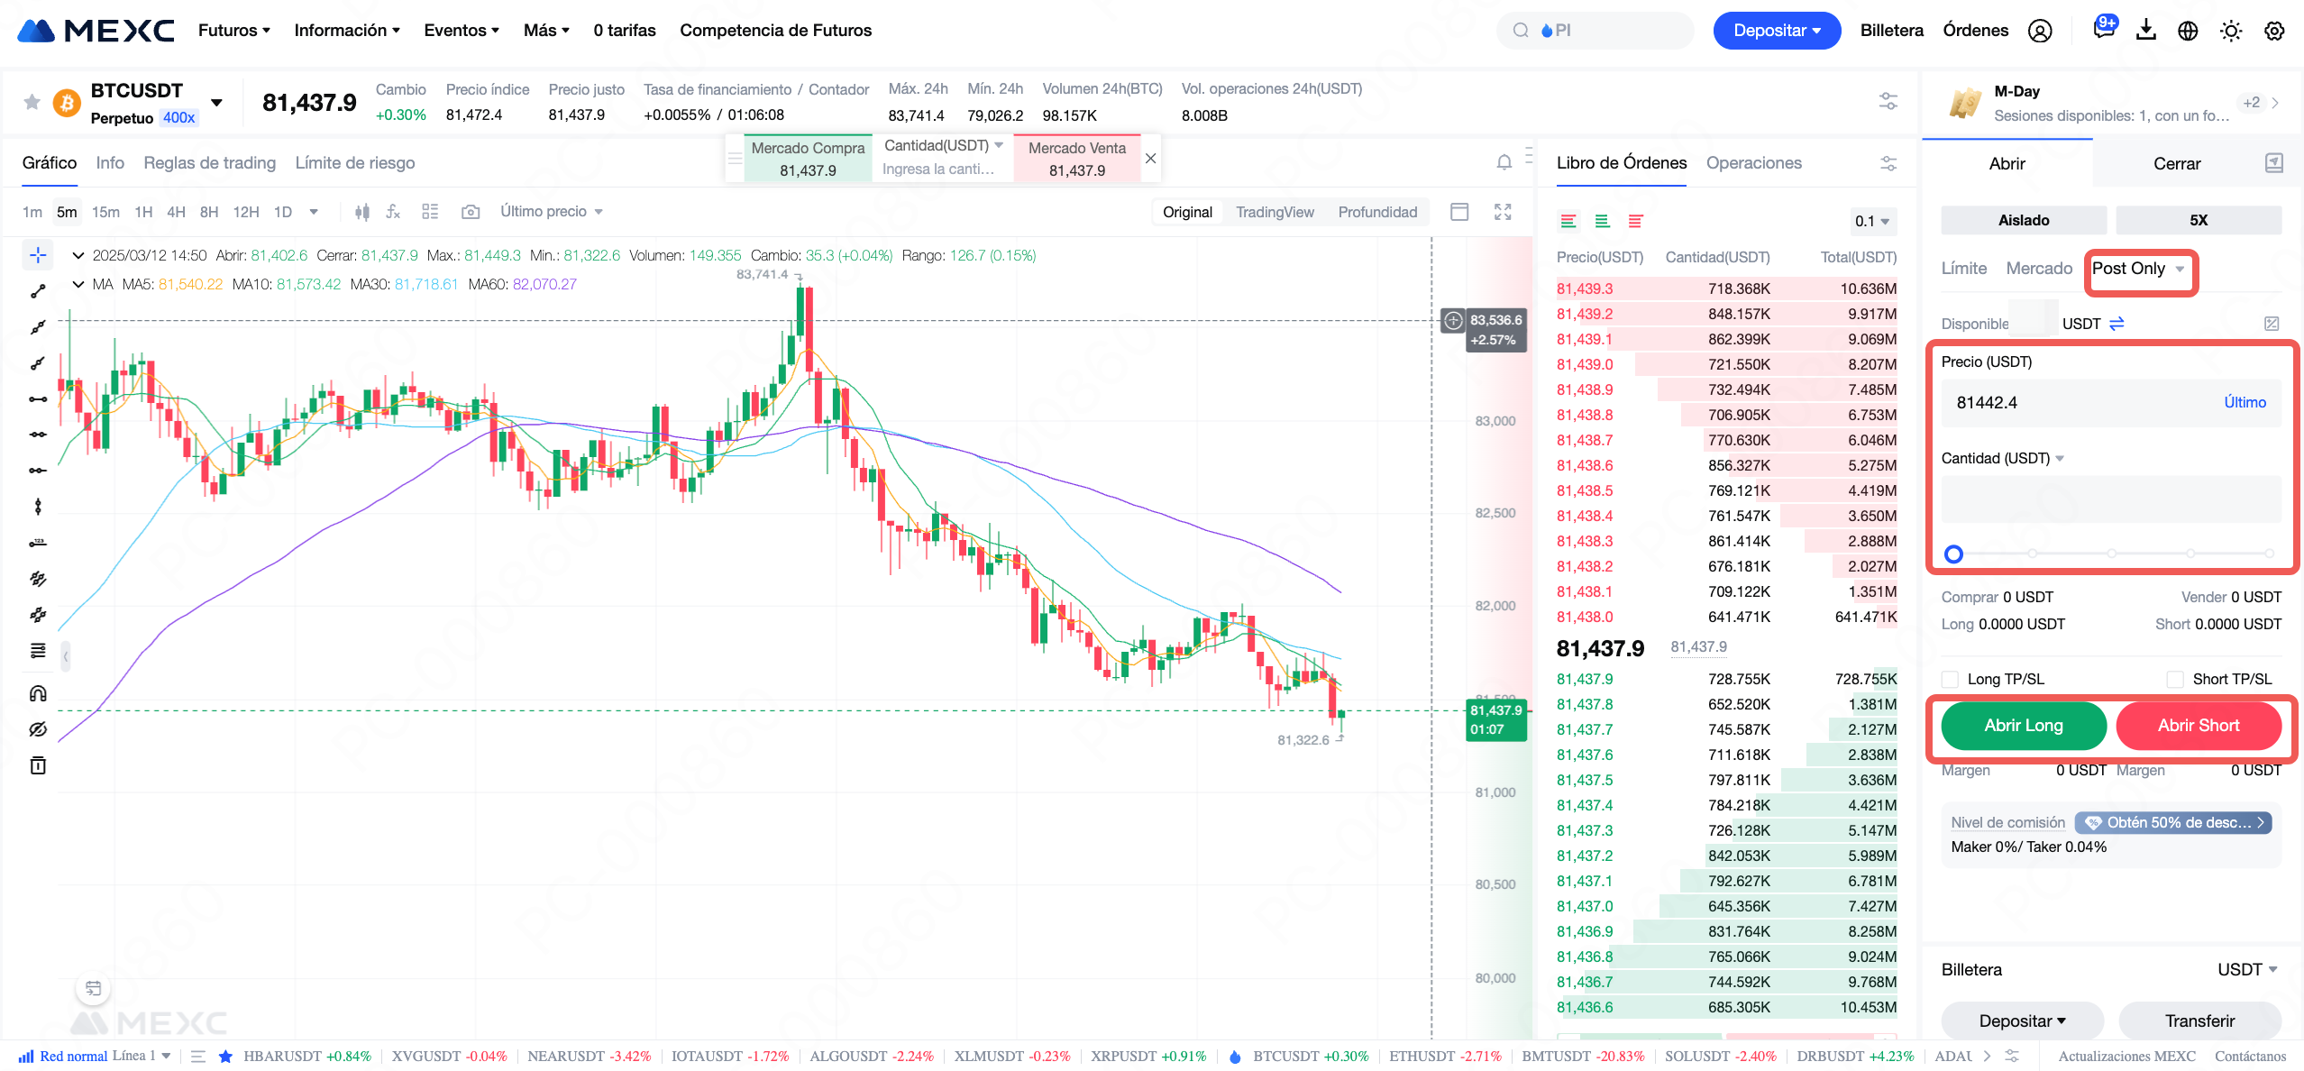This screenshot has height=1071, width=2304.
Task: Toggle light/dark theme sun icon
Action: tap(2231, 31)
